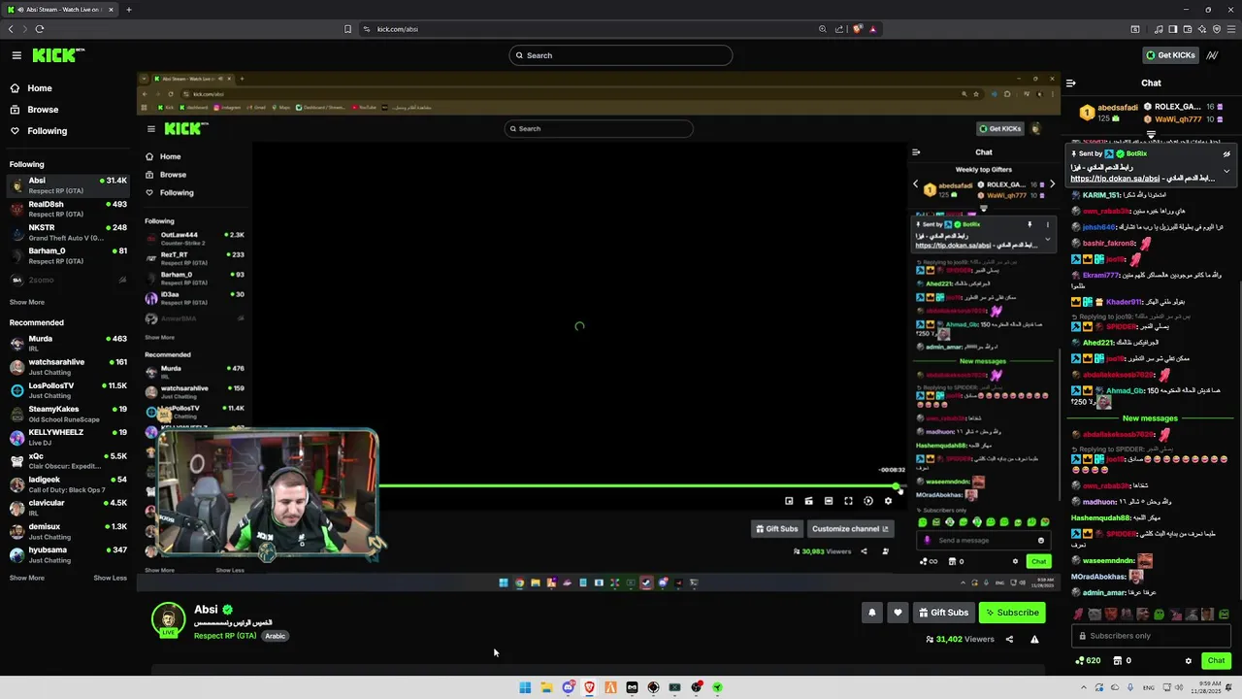Collapse the chat panel
Image resolution: width=1242 pixels, height=699 pixels.
(x=1070, y=83)
